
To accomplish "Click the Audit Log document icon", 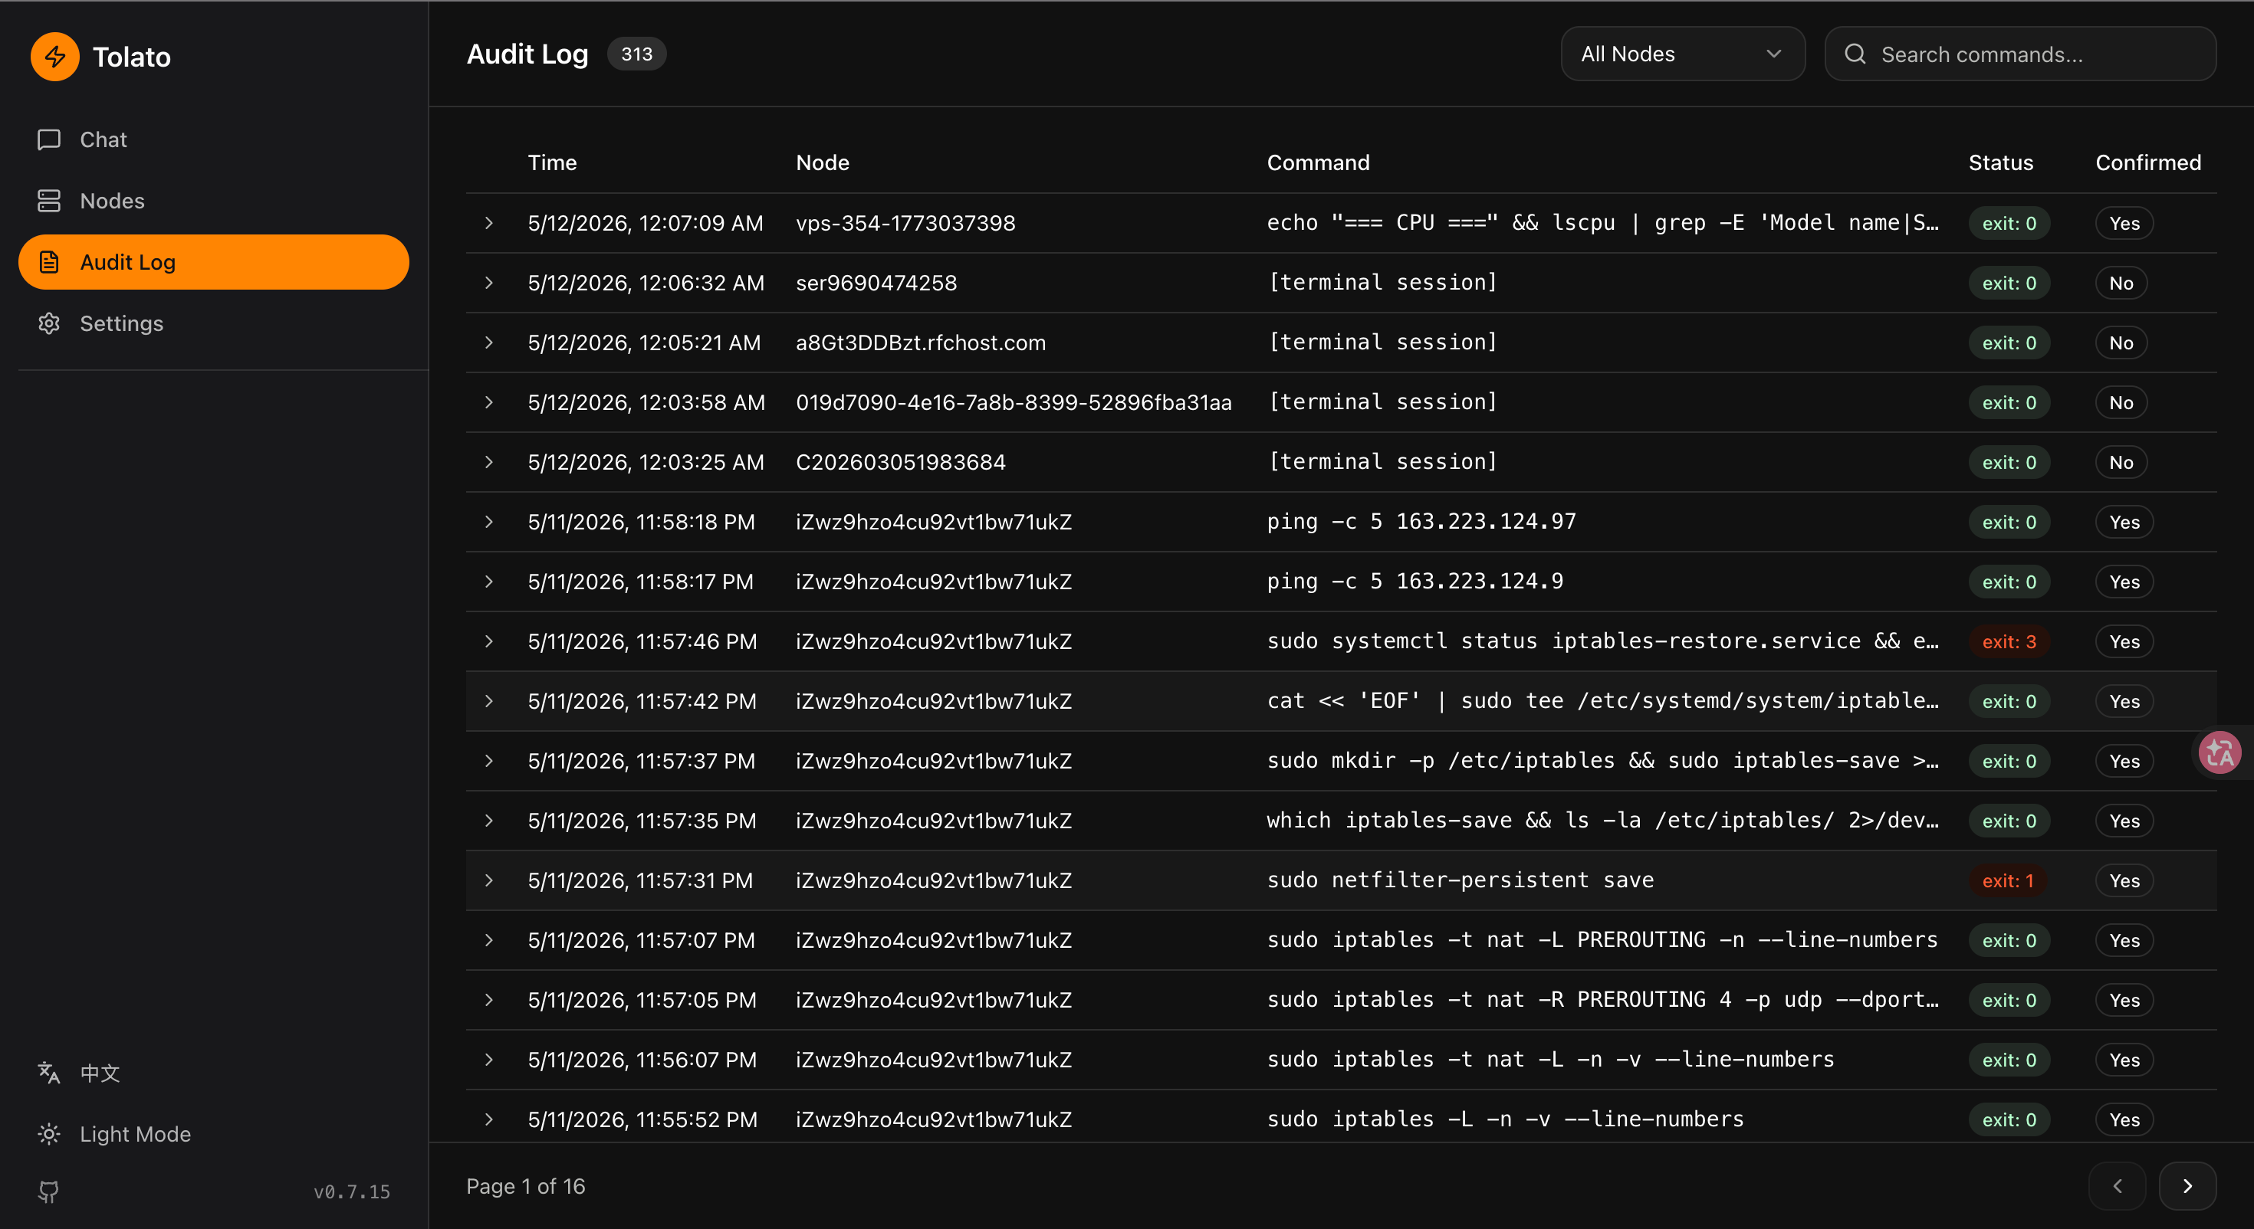I will (x=49, y=262).
